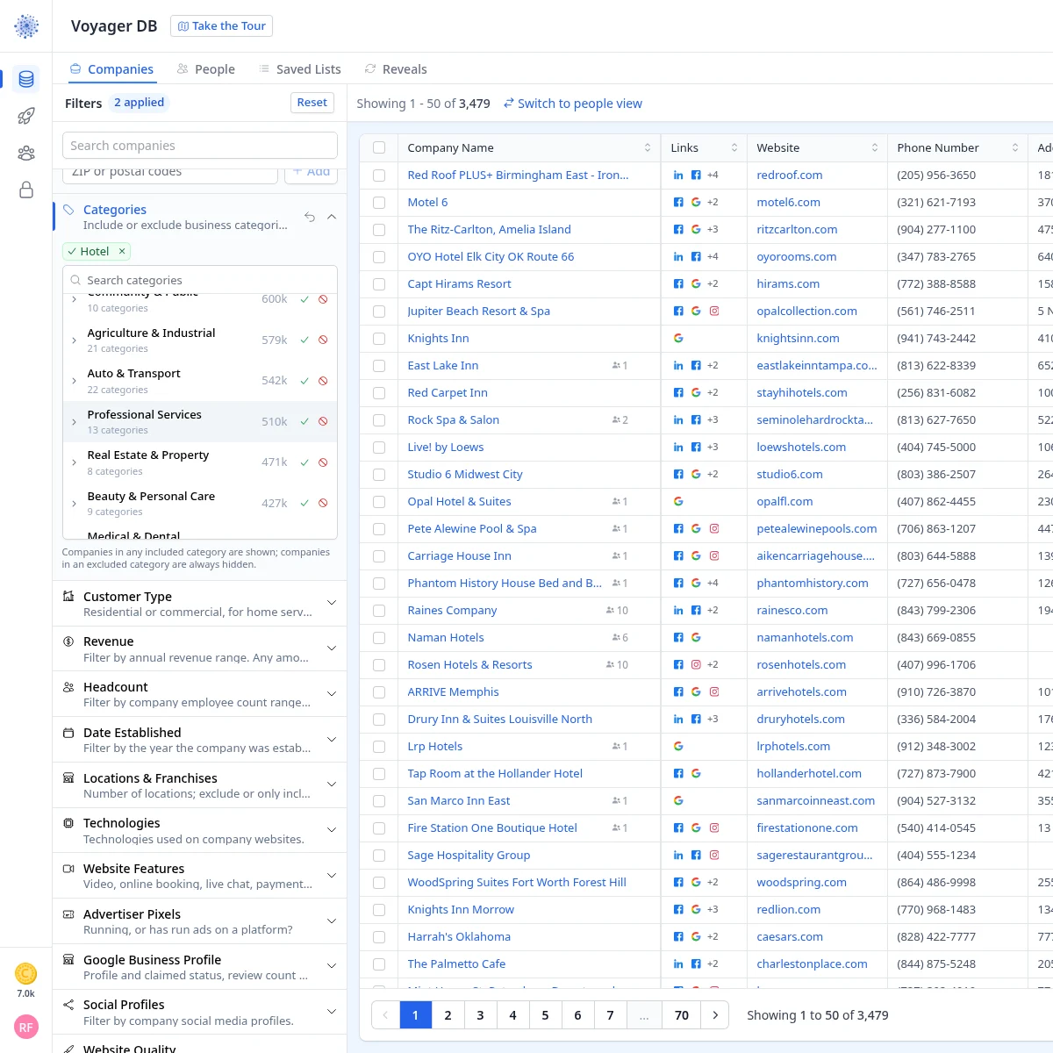Expand the Revenue filter

[x=332, y=648]
